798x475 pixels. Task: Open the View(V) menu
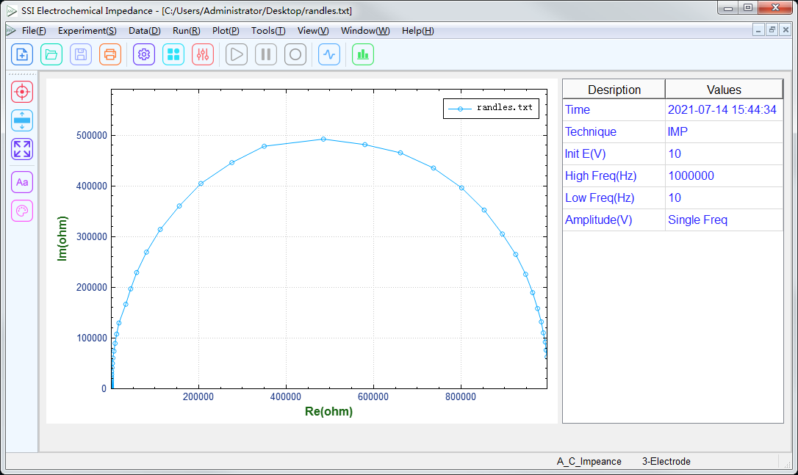pos(313,31)
